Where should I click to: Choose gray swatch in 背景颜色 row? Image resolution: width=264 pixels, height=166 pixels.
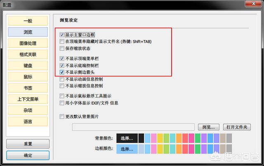[x=229, y=138]
